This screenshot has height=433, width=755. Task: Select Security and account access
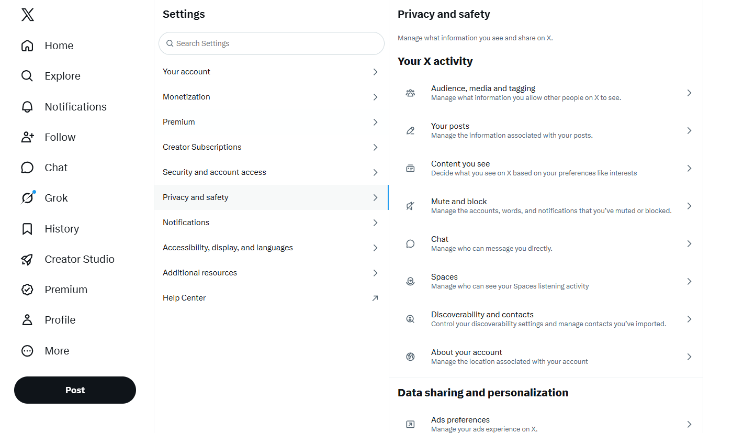[272, 172]
